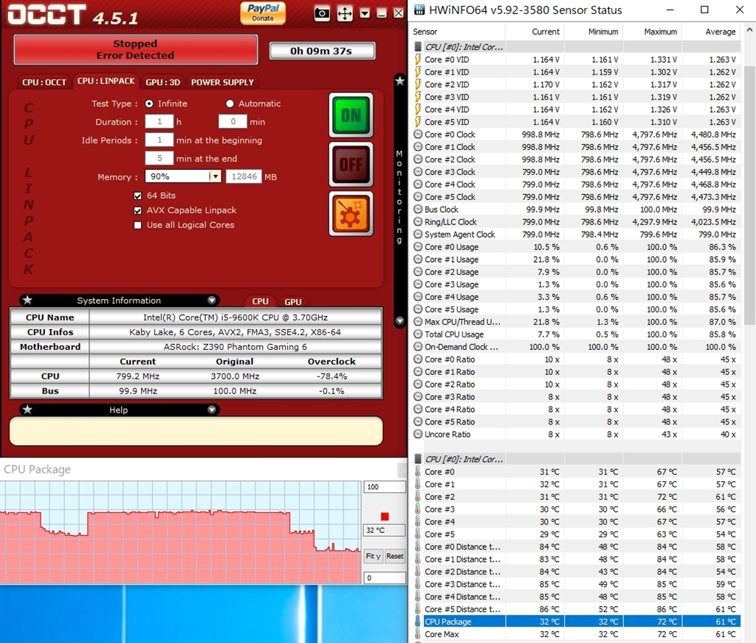Image resolution: width=756 pixels, height=643 pixels.
Task: Start the test with green ON button
Action: (351, 115)
